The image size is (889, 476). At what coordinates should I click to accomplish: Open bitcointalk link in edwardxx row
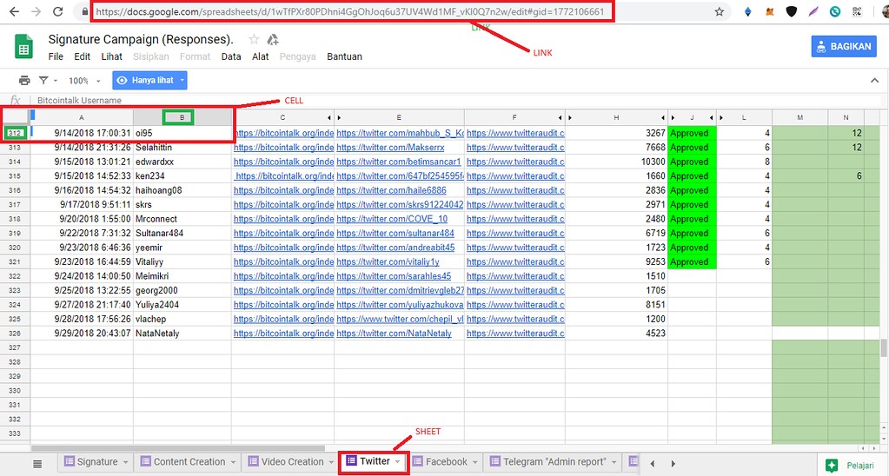(283, 162)
